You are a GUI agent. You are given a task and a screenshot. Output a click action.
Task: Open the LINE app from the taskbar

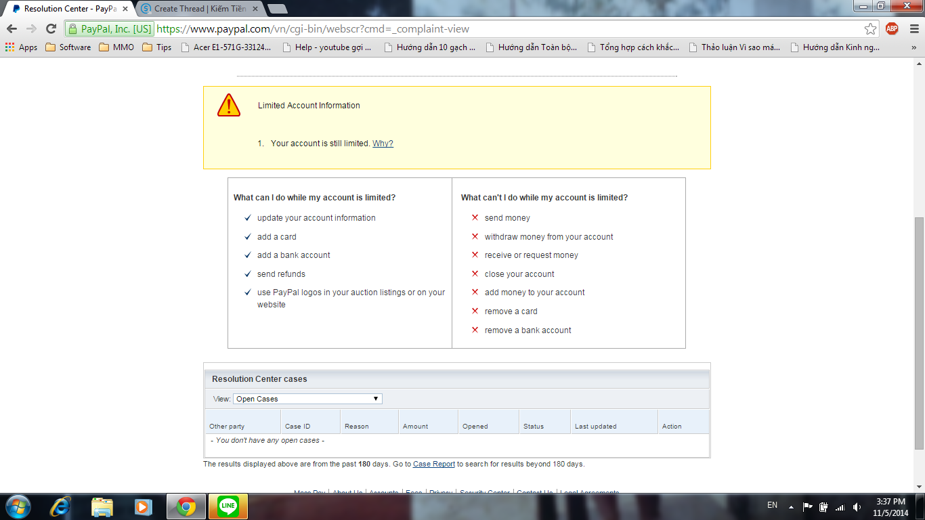(x=228, y=506)
